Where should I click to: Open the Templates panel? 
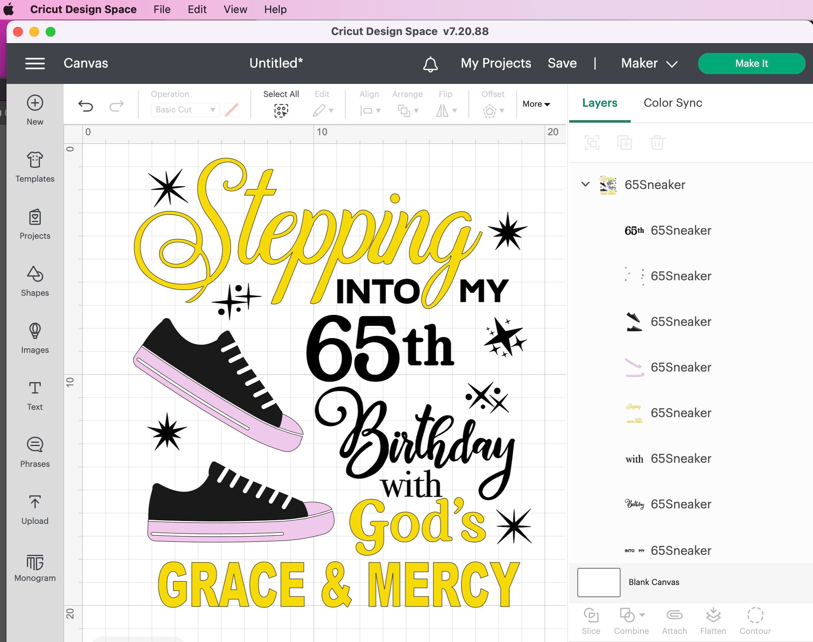(x=35, y=167)
